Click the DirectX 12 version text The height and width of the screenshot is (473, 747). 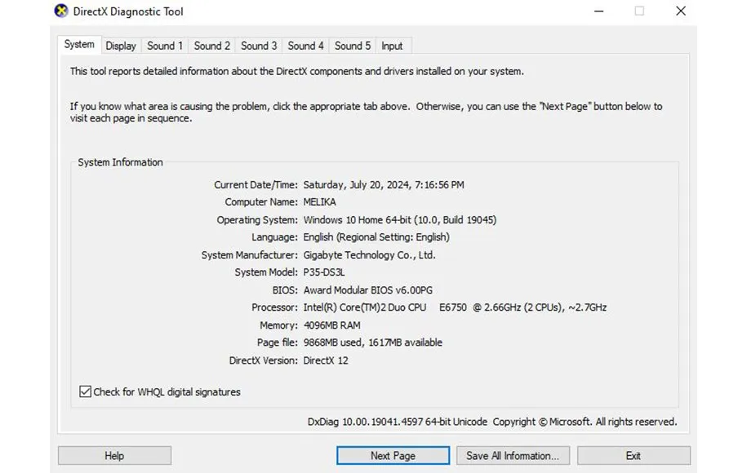click(325, 360)
